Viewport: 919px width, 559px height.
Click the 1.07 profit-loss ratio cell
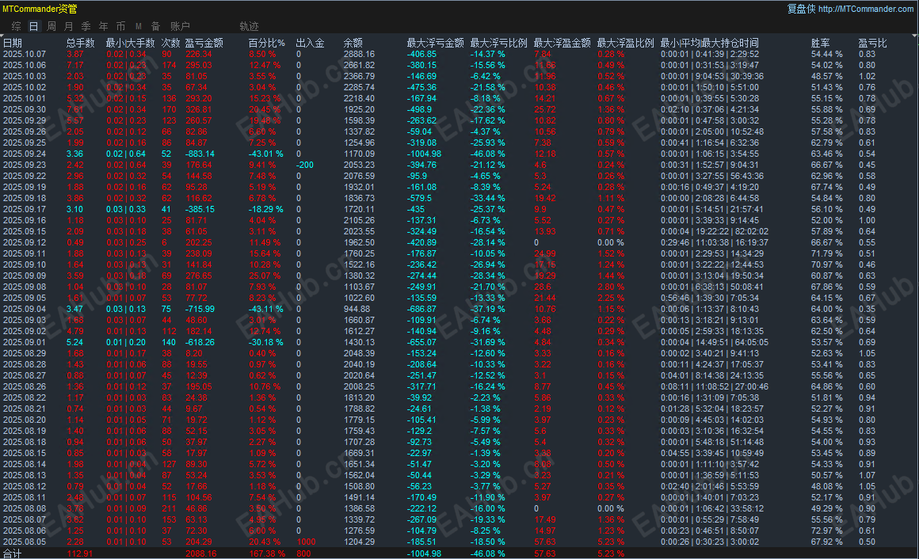click(867, 475)
